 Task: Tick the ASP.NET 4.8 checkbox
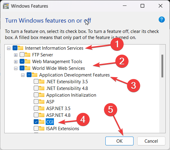tap(36, 115)
